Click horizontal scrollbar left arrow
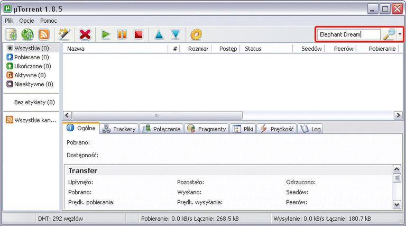The image size is (406, 226). click(x=67, y=115)
